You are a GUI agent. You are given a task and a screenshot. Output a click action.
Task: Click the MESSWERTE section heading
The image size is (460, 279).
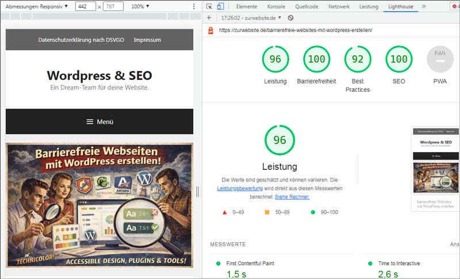(x=228, y=244)
